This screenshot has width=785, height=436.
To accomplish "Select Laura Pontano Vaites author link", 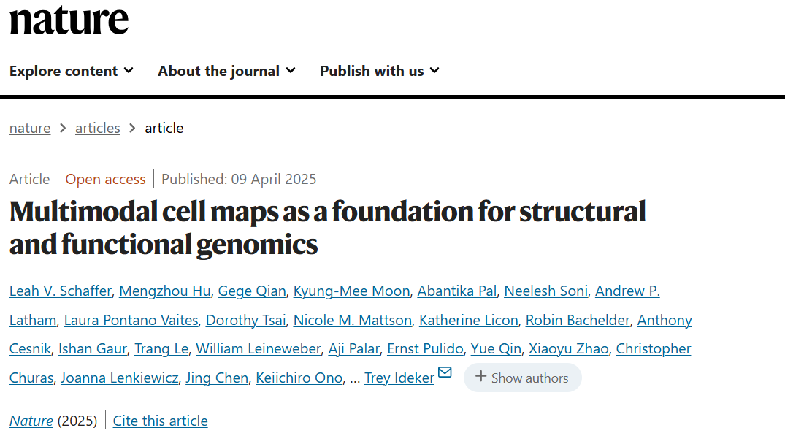I will (131, 320).
